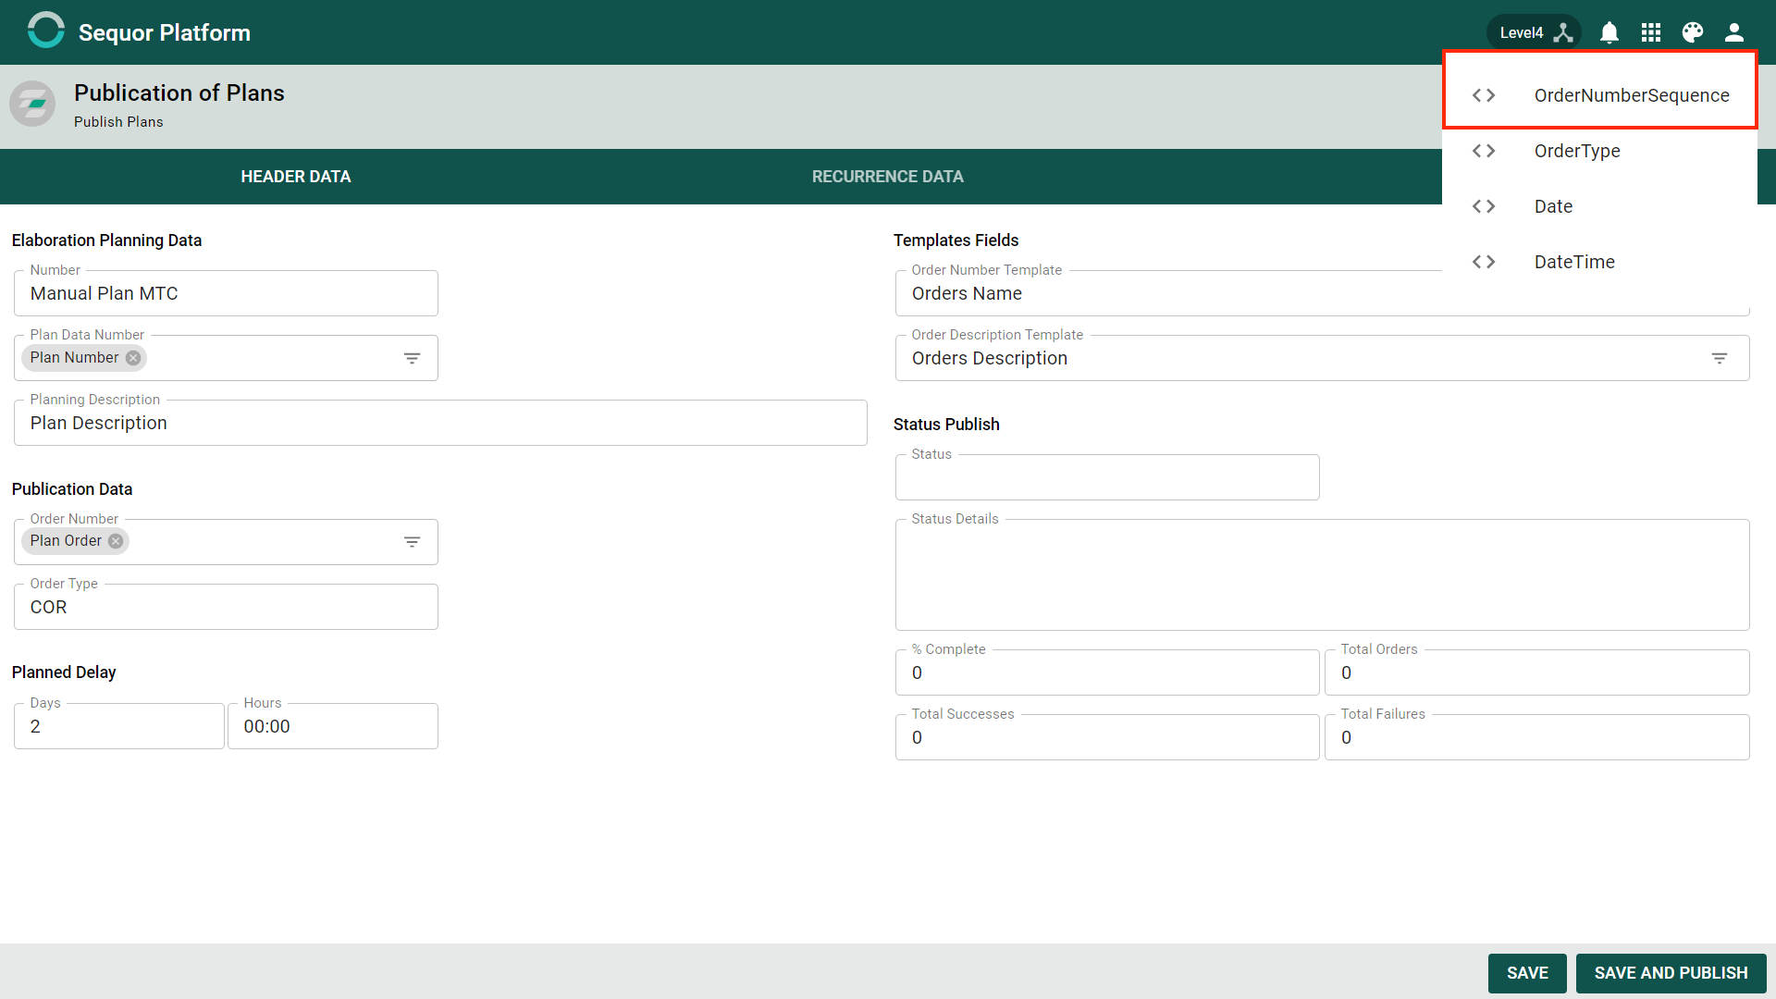
Task: Click the Days delay field
Action: coord(119,726)
